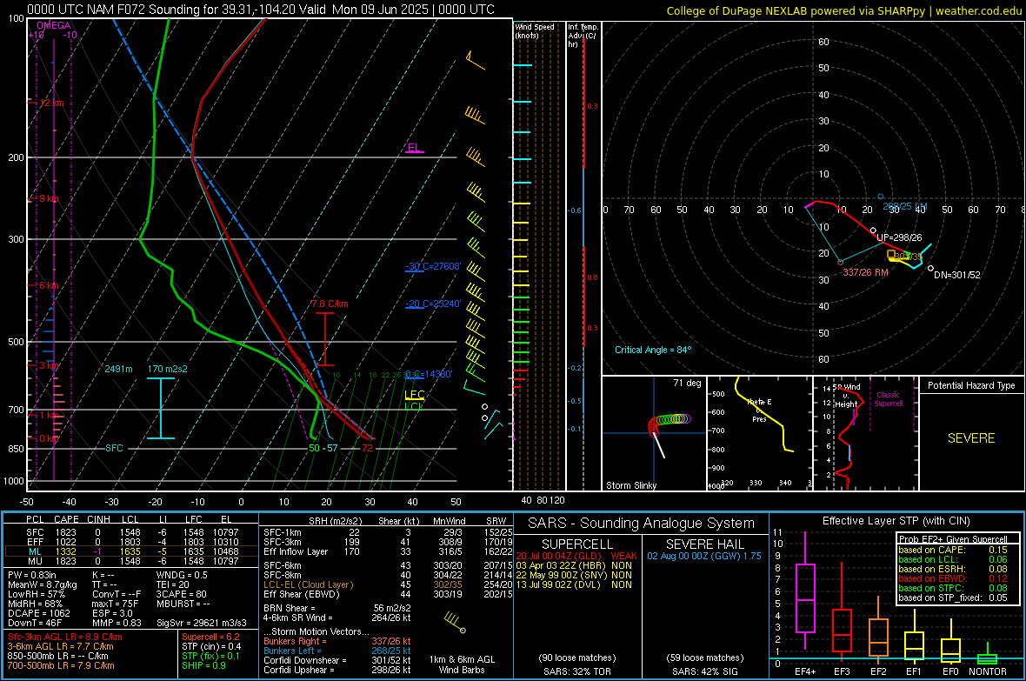Click the Sfc-3km AGL LR = 8.9 C/km

click(65, 637)
